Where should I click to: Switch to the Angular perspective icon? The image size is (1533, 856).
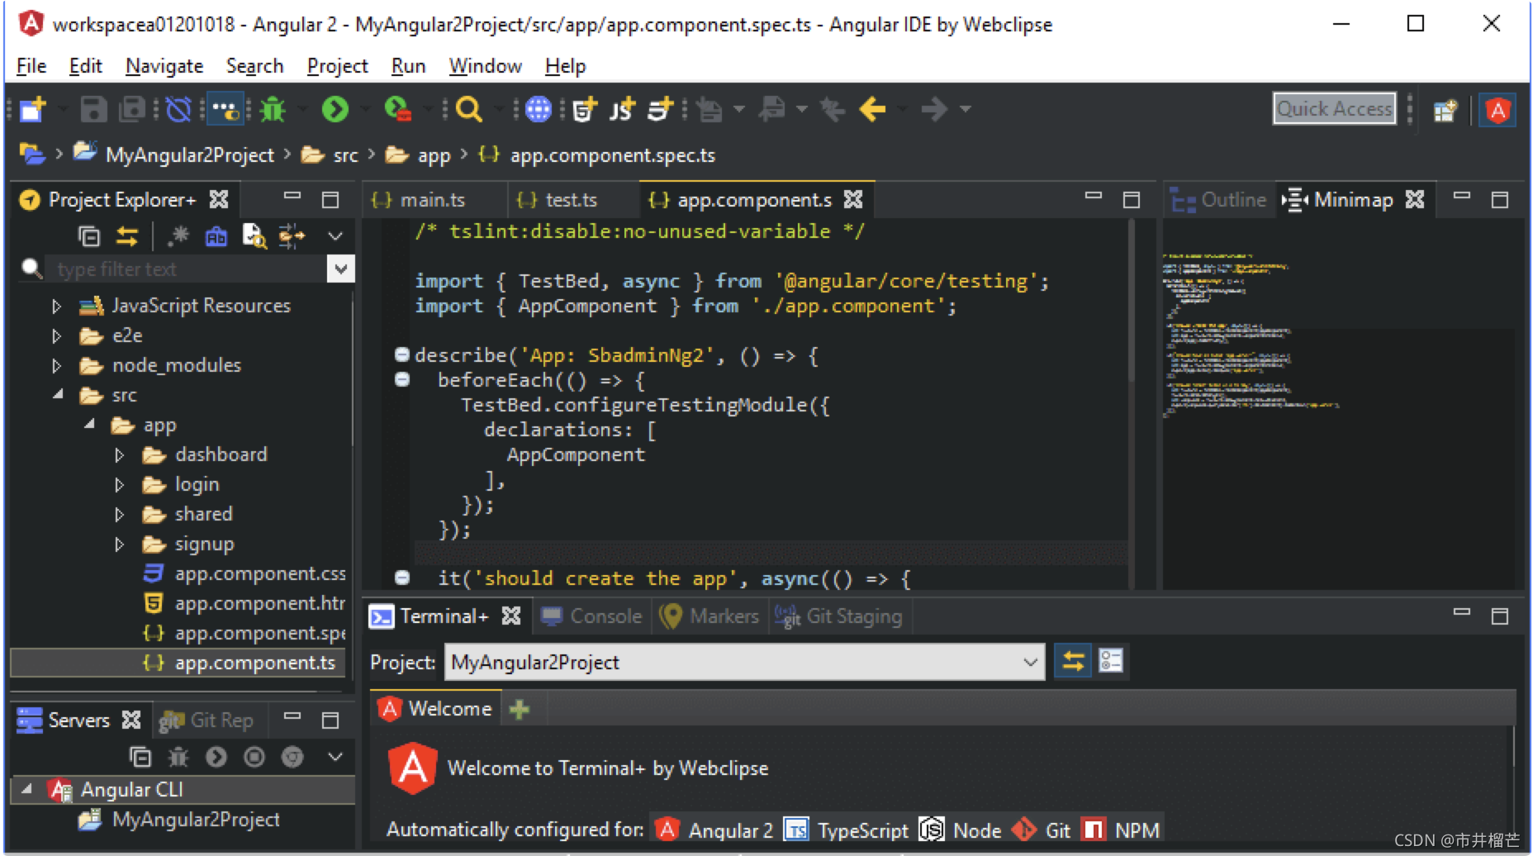(1497, 110)
